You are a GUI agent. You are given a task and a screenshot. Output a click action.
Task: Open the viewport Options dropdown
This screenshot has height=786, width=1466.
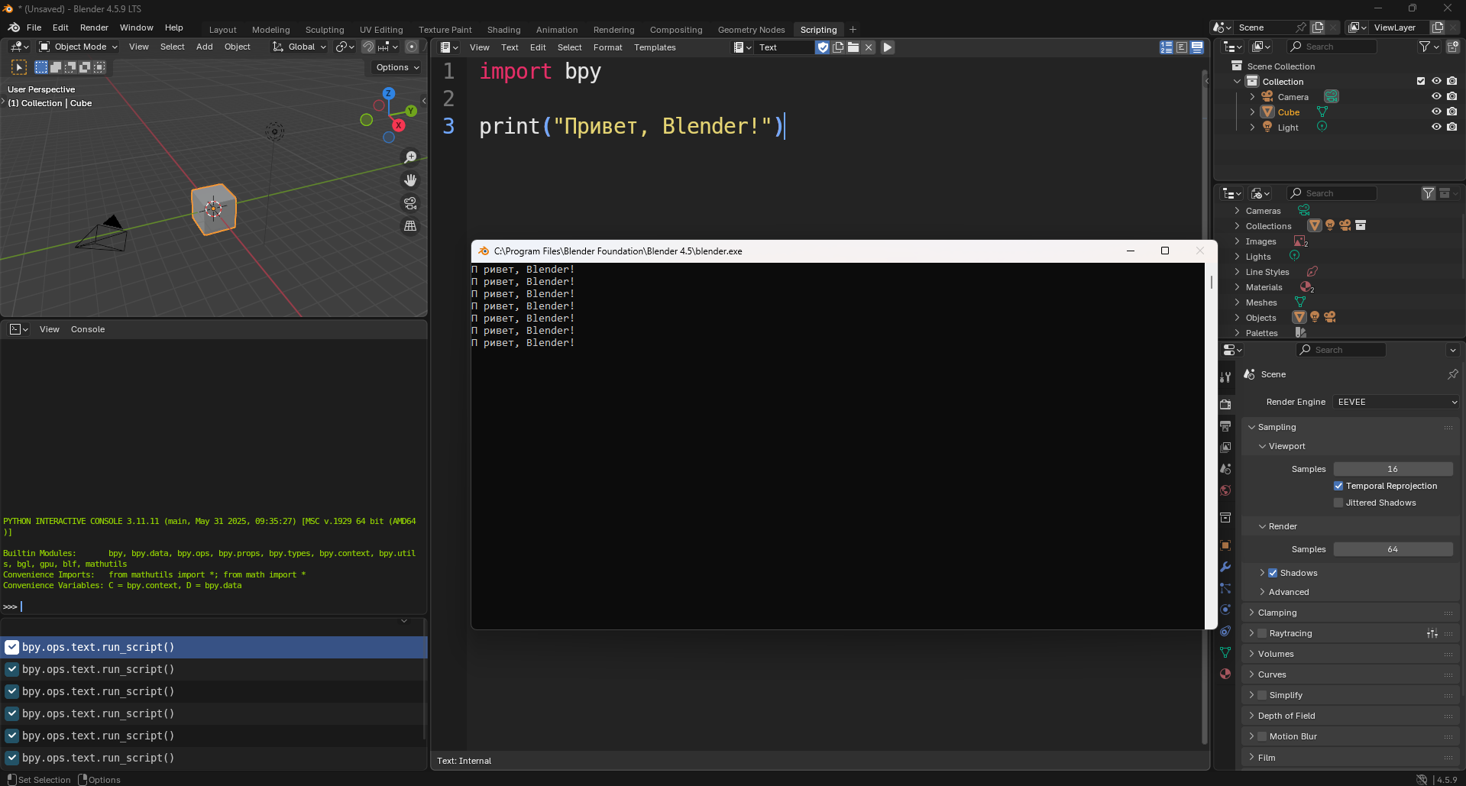(397, 67)
